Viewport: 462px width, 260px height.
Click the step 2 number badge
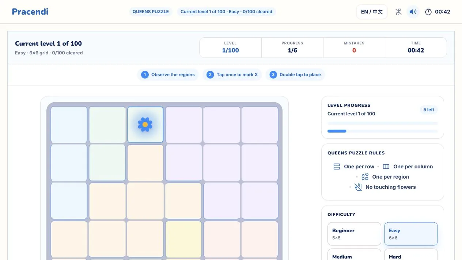(210, 74)
